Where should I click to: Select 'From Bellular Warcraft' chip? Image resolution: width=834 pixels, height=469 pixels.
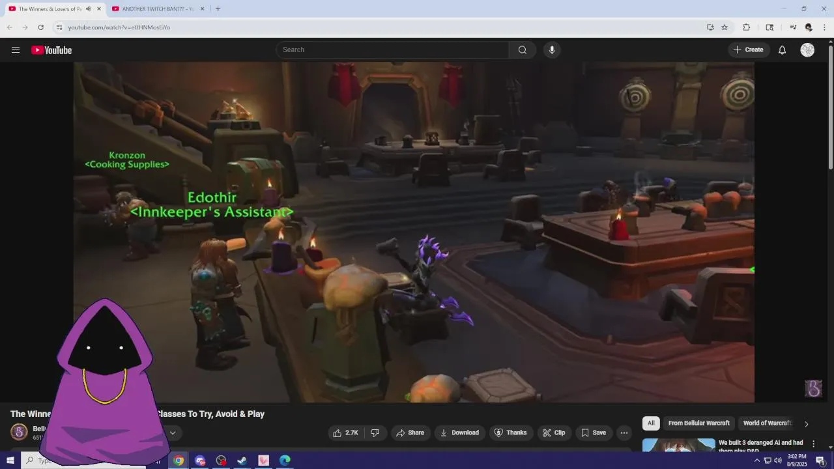(699, 423)
